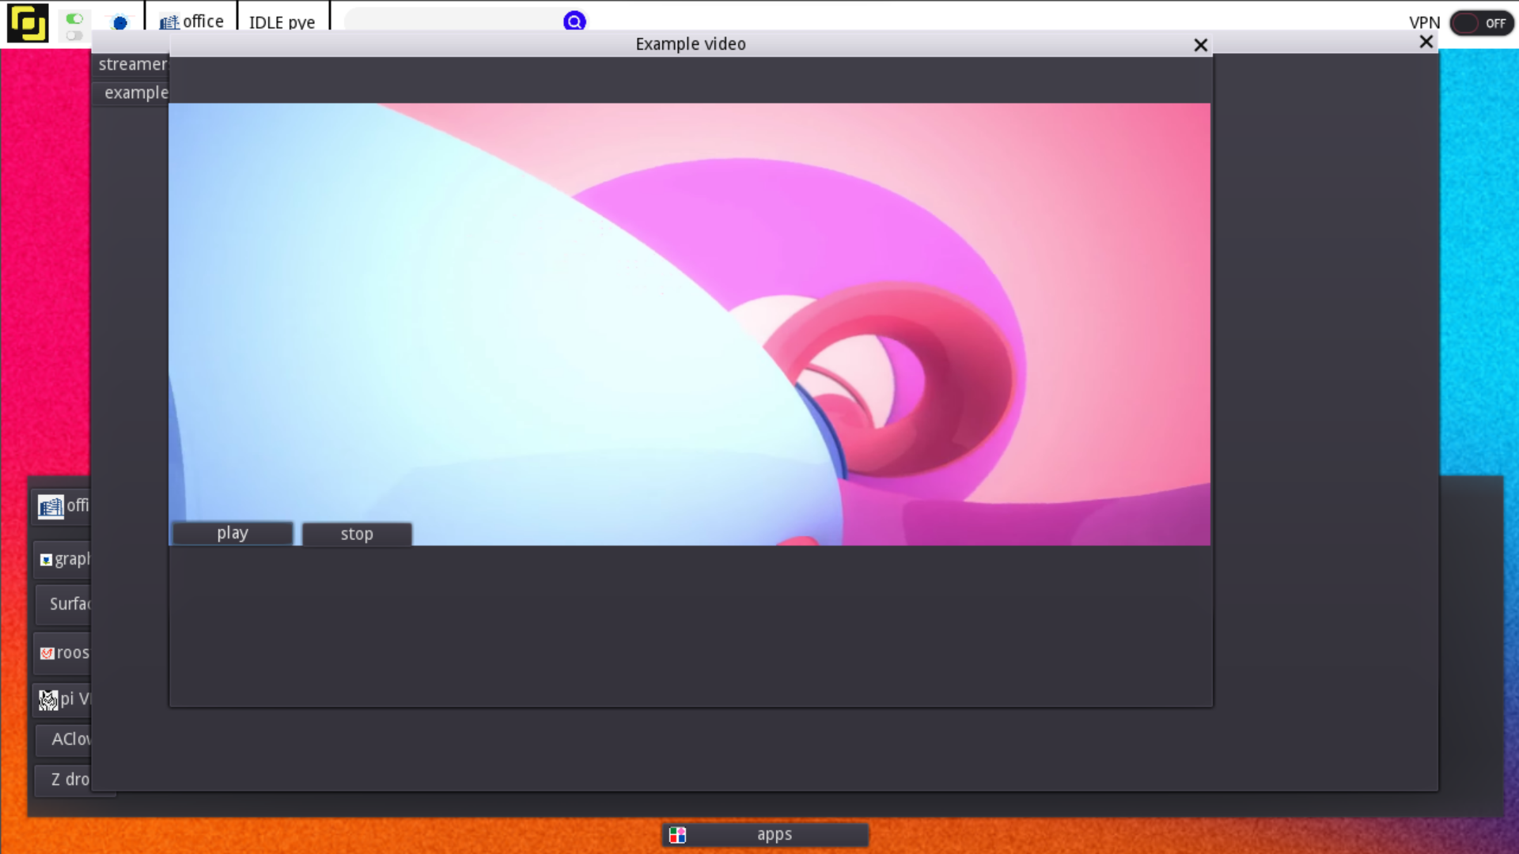Click the blue search magnifier icon

tap(574, 21)
